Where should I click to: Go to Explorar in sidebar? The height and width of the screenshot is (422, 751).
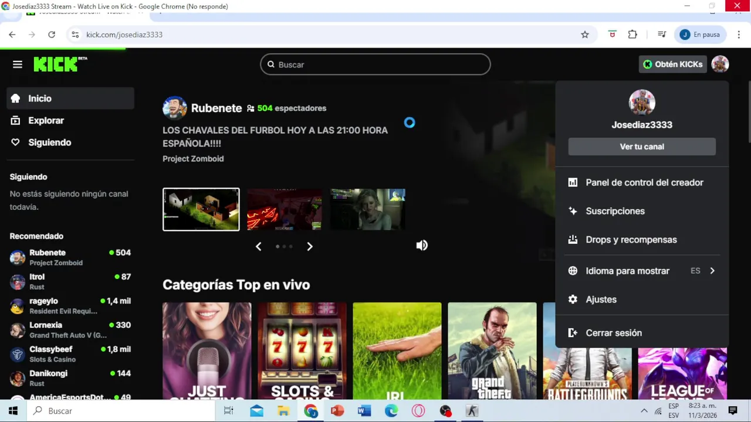(x=70, y=120)
